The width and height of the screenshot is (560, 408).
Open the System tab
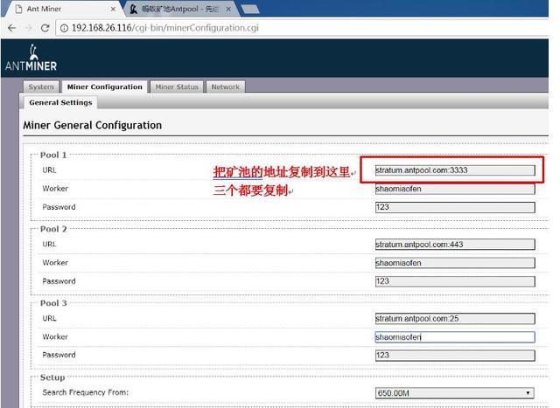(x=41, y=87)
